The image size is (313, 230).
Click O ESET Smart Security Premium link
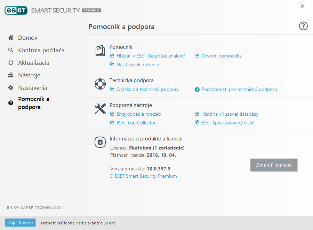(x=143, y=176)
